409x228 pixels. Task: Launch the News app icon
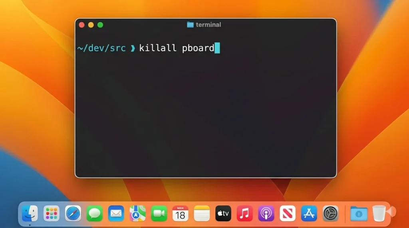tap(288, 213)
